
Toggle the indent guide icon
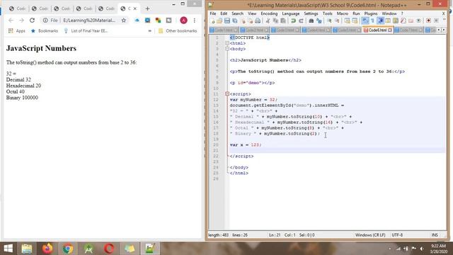coord(381,21)
